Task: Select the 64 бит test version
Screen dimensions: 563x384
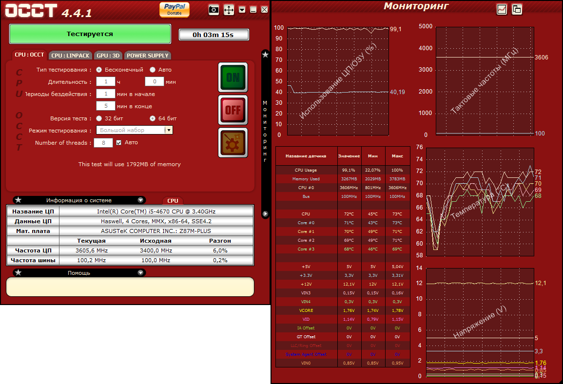Action: click(153, 118)
